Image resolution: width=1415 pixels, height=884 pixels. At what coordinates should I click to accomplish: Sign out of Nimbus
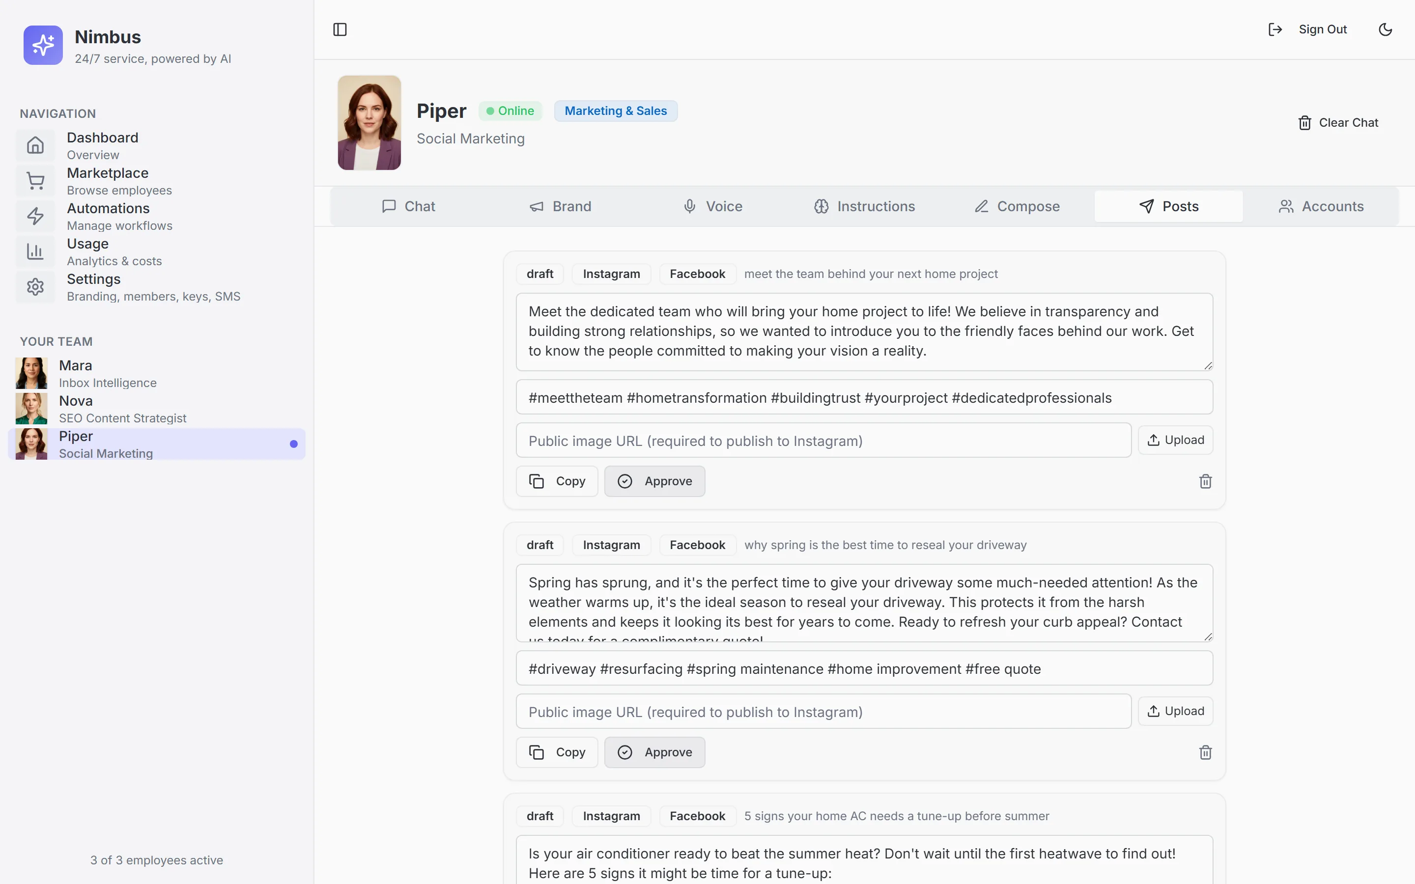pyautogui.click(x=1307, y=29)
